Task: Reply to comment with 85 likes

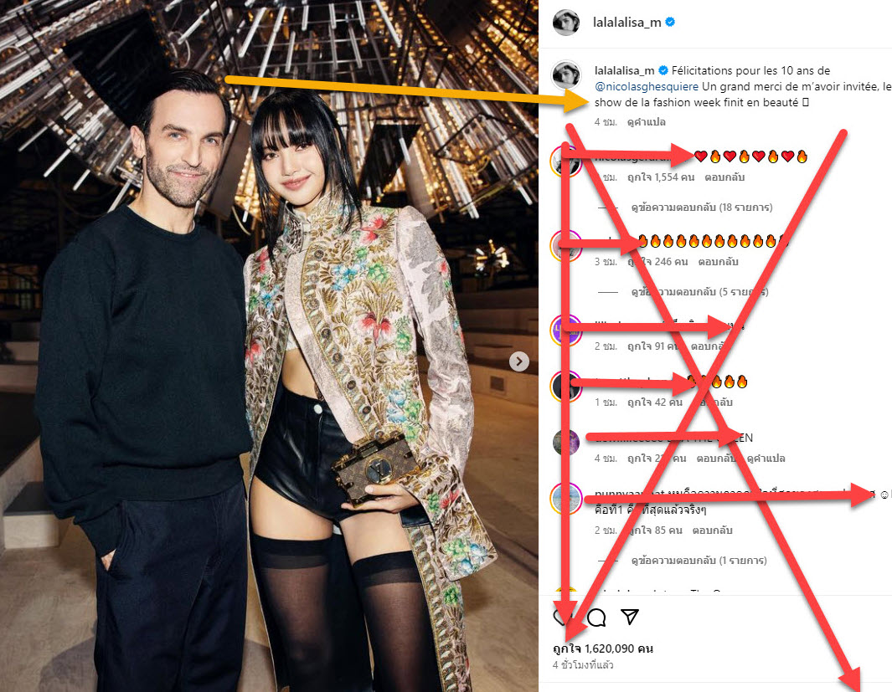Action: 712,530
